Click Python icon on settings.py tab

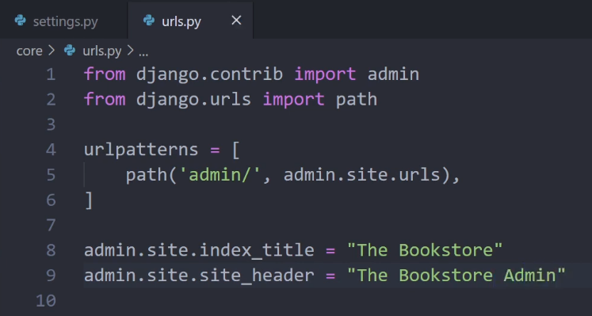[x=21, y=21]
